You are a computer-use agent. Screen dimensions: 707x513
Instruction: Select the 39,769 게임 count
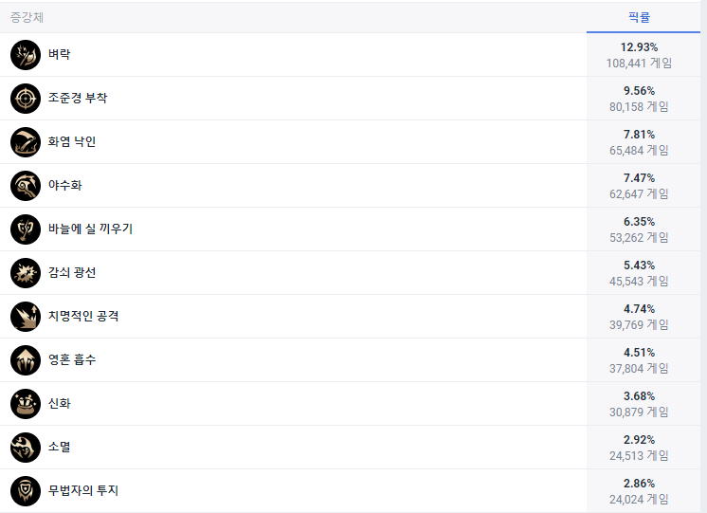[x=639, y=325]
